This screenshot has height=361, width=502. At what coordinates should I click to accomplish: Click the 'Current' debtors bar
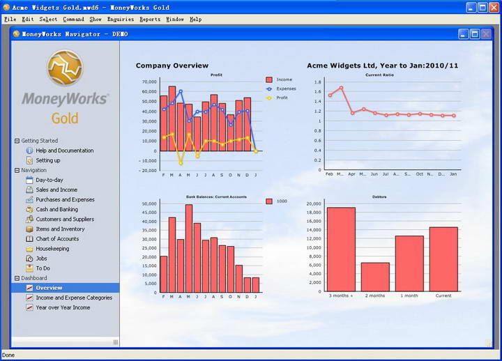coord(443,259)
